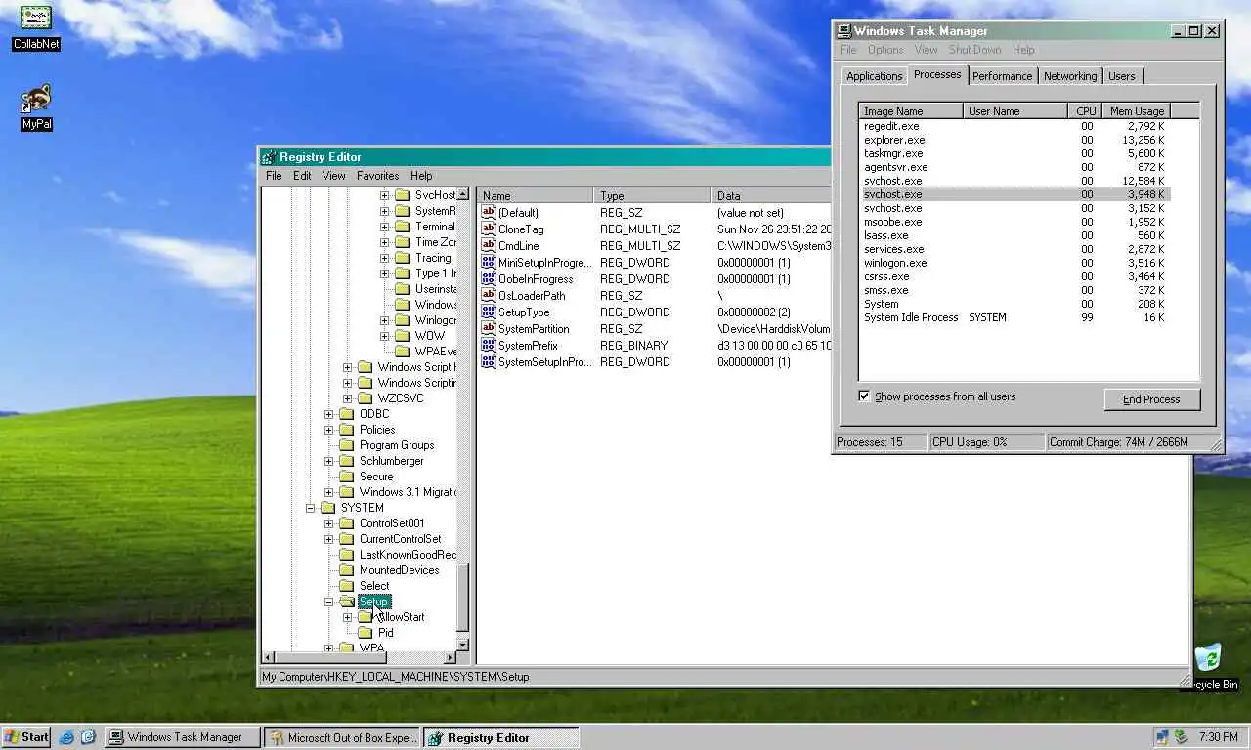
Task: Sort processes by Image Name column
Action: (911, 111)
